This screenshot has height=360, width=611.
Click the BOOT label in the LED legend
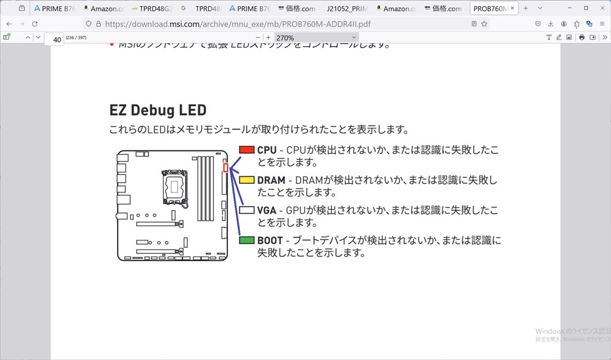click(270, 240)
